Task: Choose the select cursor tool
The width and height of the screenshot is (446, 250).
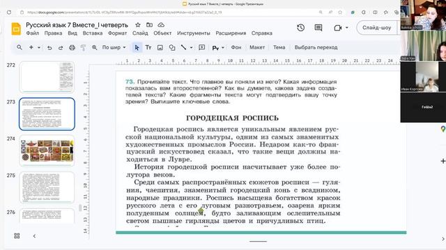Action: tap(137, 48)
